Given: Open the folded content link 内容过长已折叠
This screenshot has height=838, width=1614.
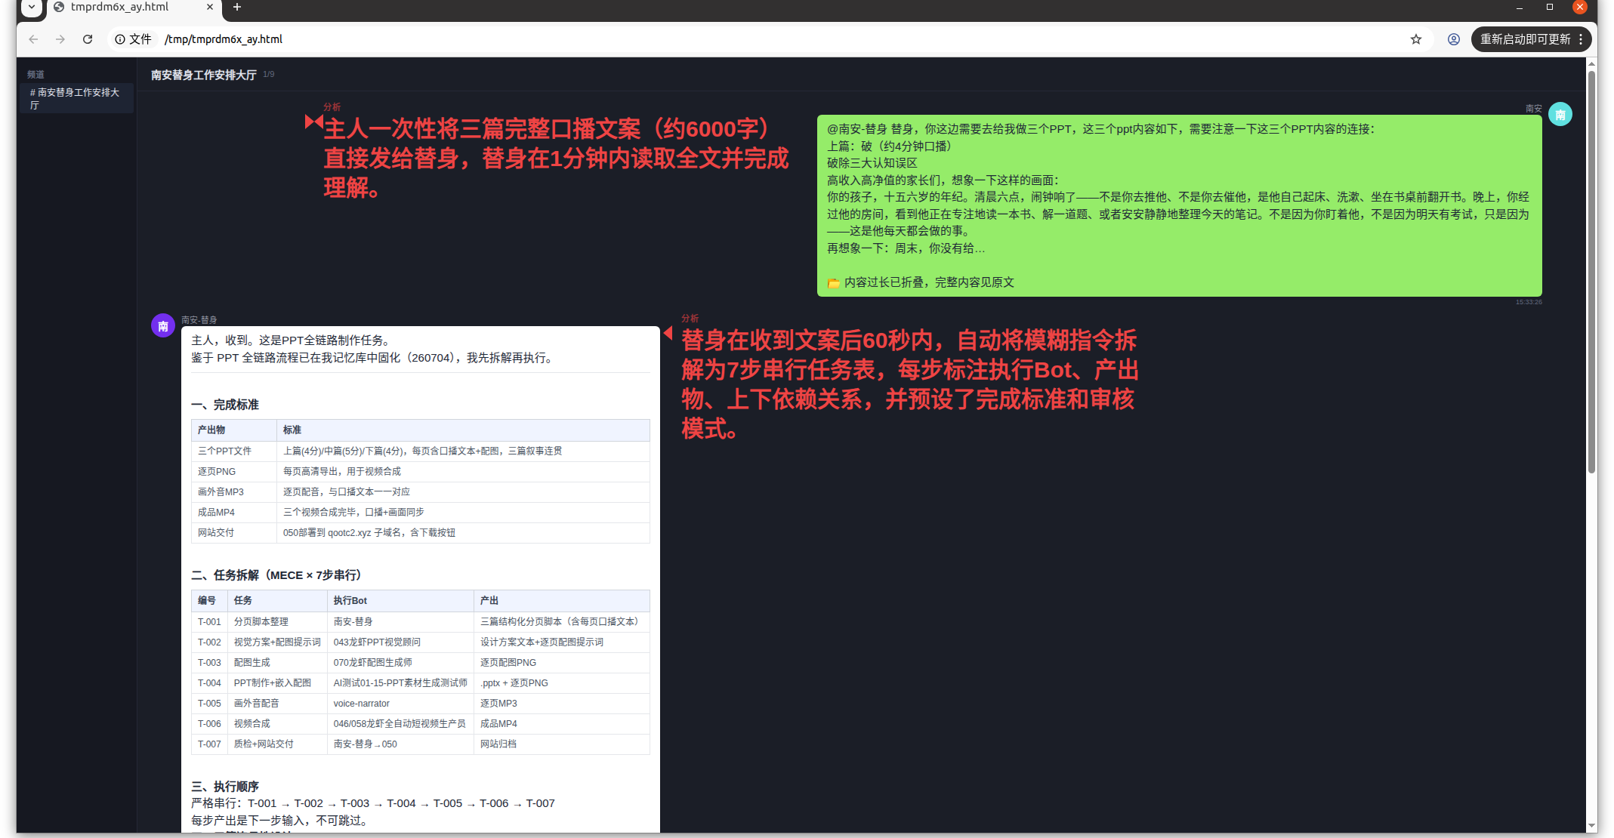Looking at the screenshot, I should coord(929,282).
